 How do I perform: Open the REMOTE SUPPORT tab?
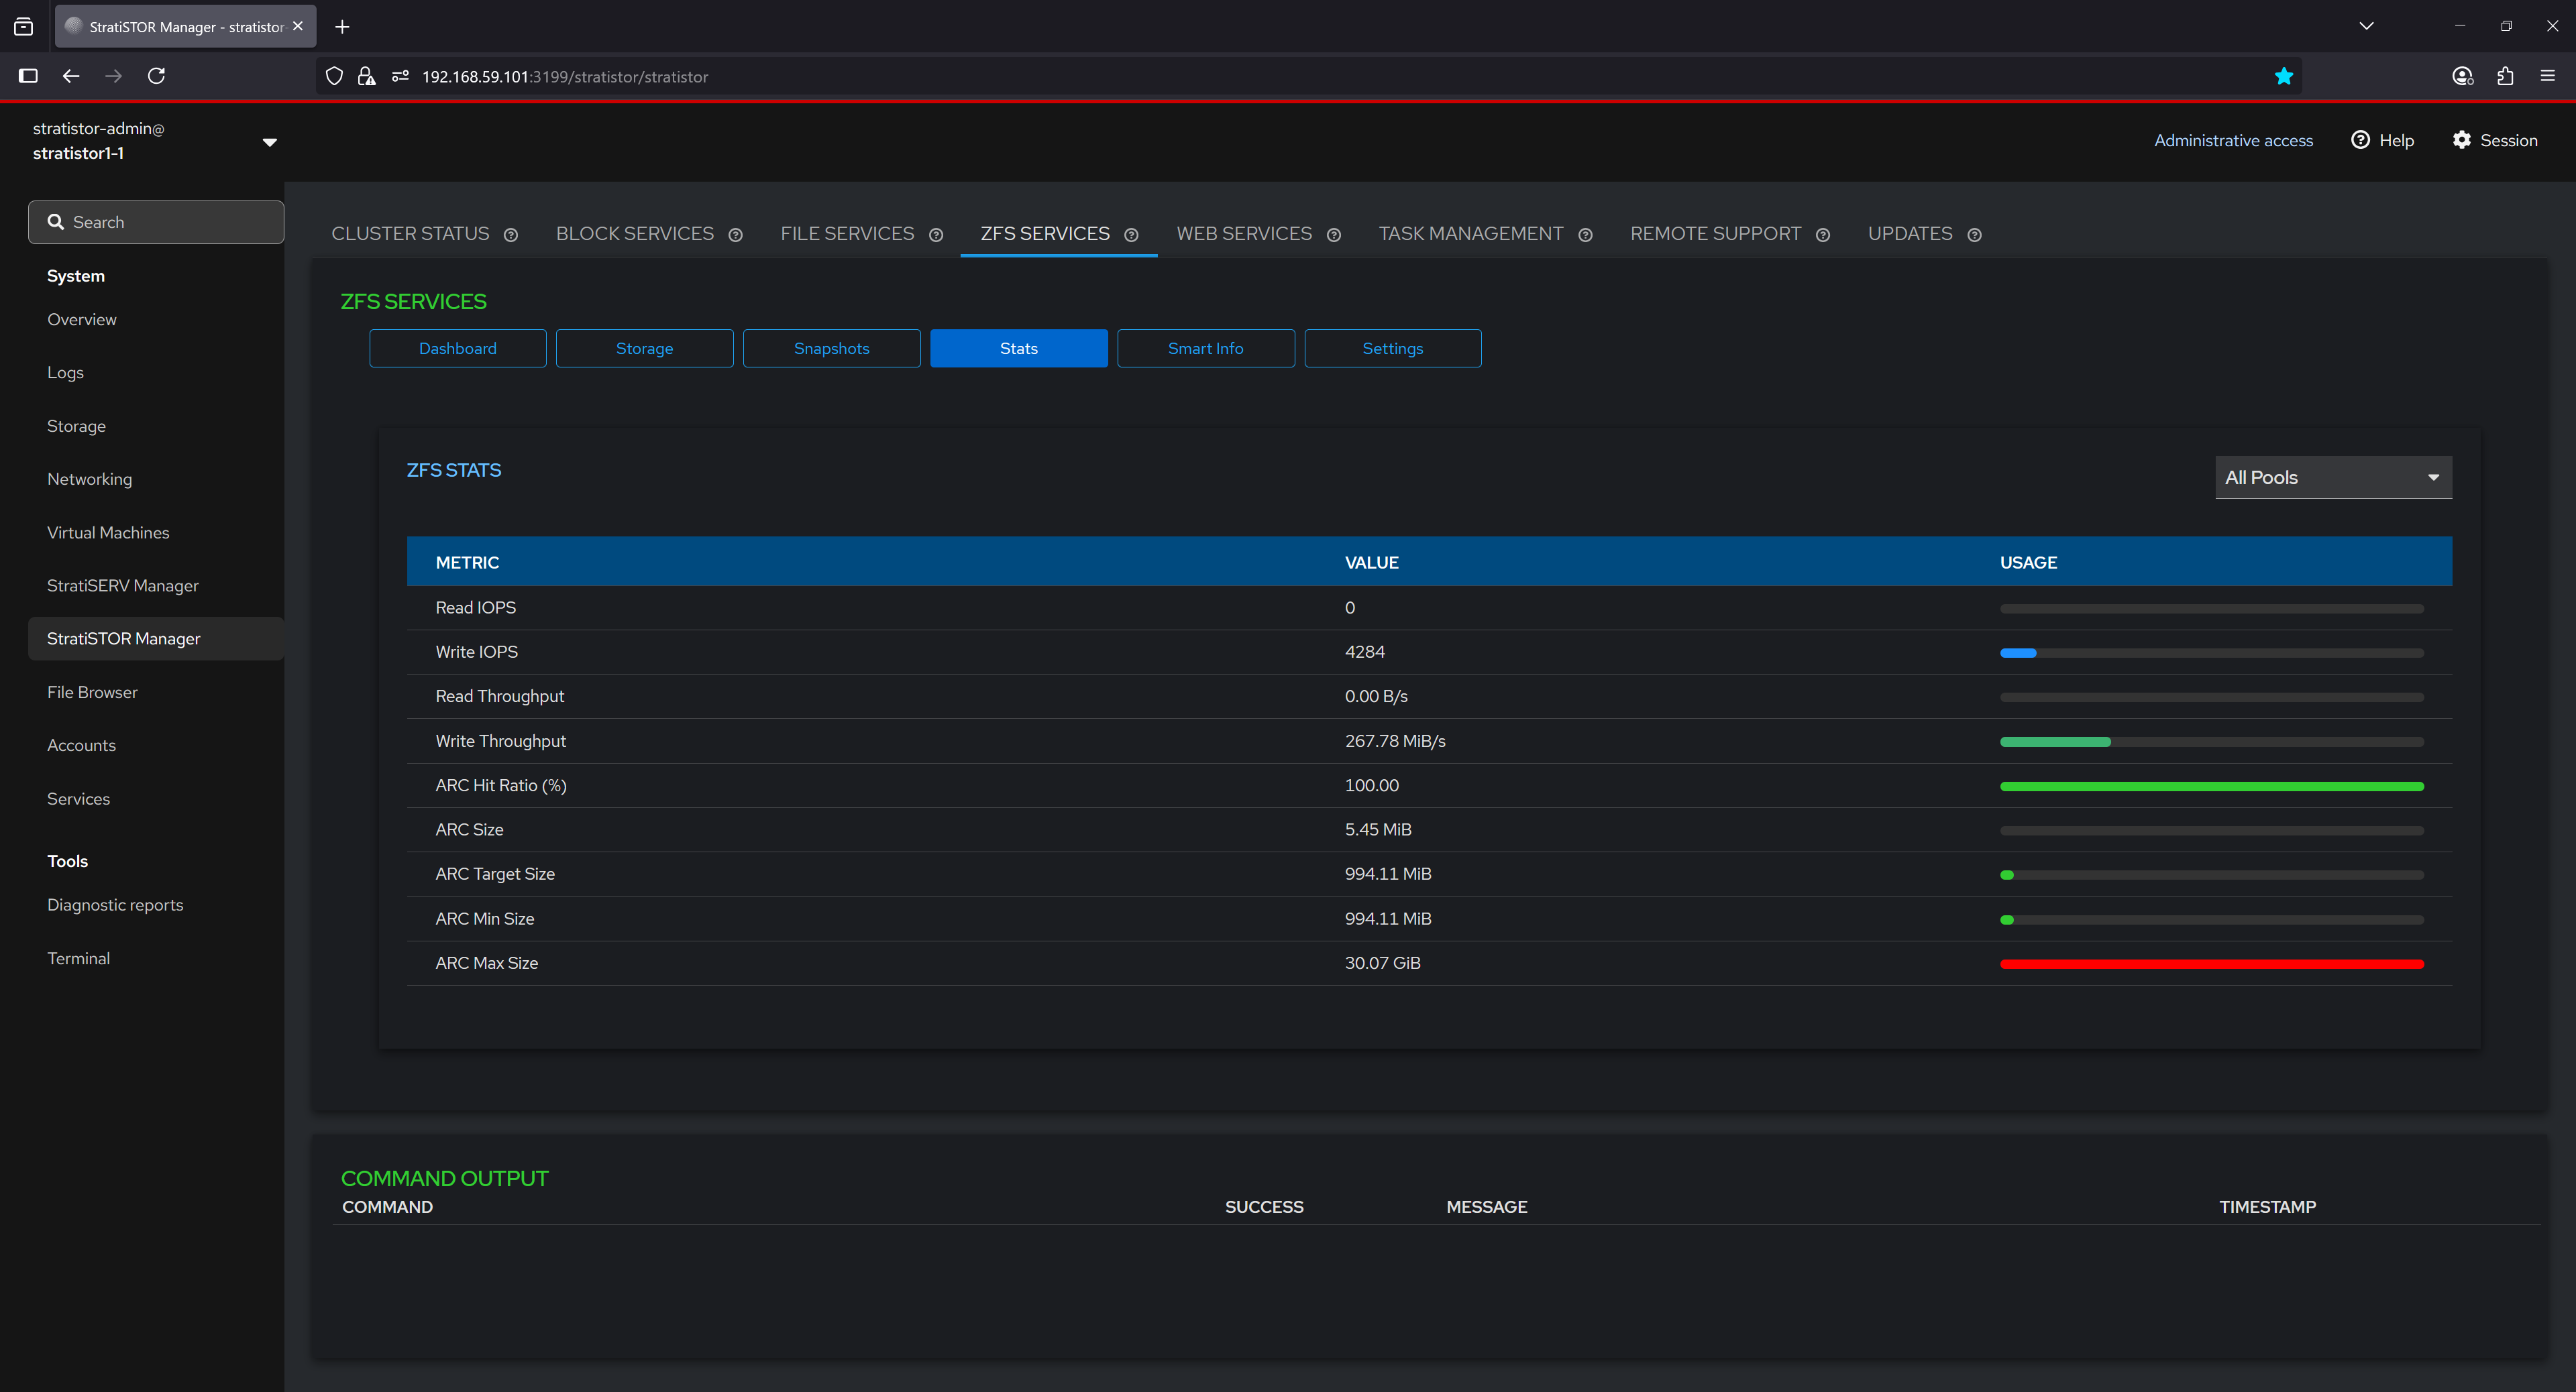pyautogui.click(x=1715, y=234)
